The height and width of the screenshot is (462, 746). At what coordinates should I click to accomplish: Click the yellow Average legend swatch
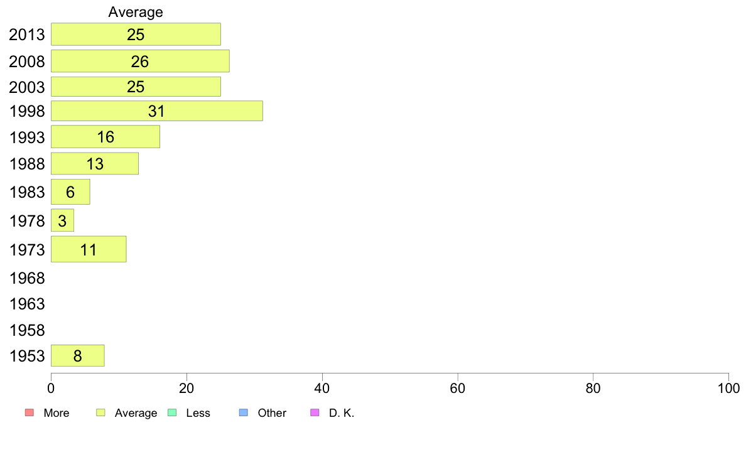[100, 412]
